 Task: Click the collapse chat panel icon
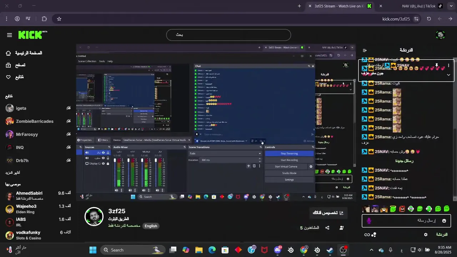(365, 50)
